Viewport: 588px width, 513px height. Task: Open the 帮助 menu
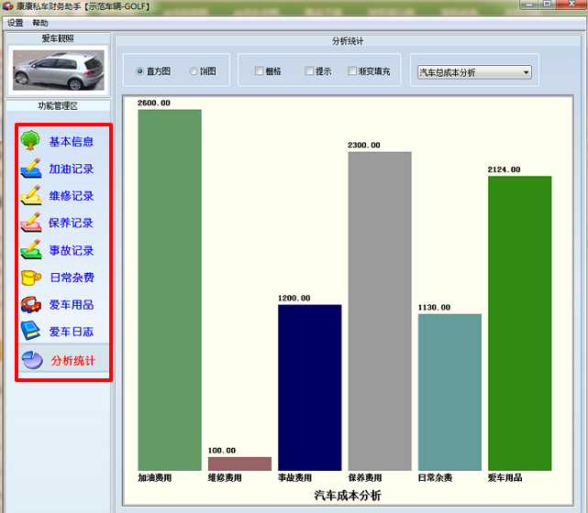[40, 23]
